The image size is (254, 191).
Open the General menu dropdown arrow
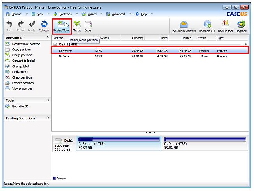click(x=26, y=14)
